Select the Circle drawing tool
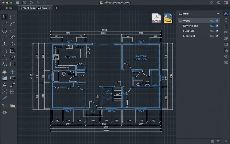The width and height of the screenshot is (230, 144). pos(4,31)
